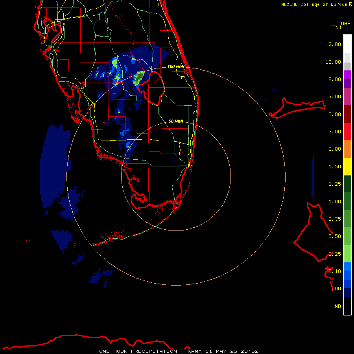Select the dark red legend swatch
Image resolution: width=354 pixels, height=354 pixels.
pos(347,114)
